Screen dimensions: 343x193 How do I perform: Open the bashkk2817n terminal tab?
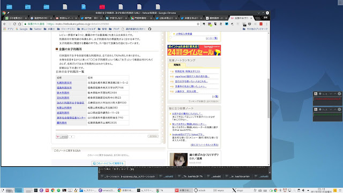[190, 176]
